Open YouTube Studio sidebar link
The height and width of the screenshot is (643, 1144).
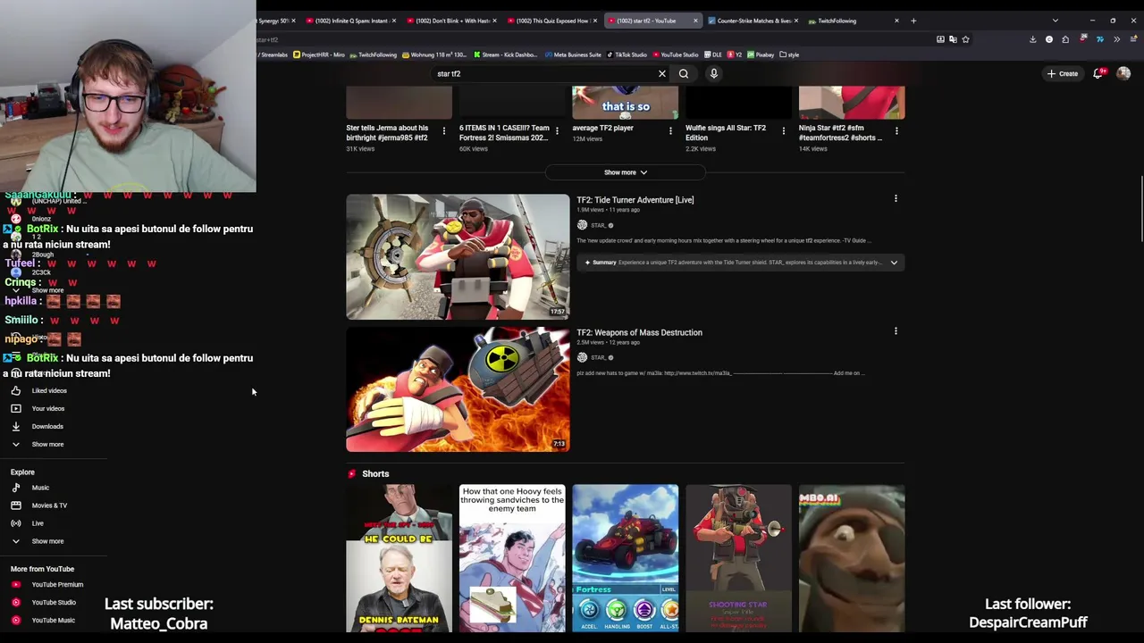click(53, 602)
